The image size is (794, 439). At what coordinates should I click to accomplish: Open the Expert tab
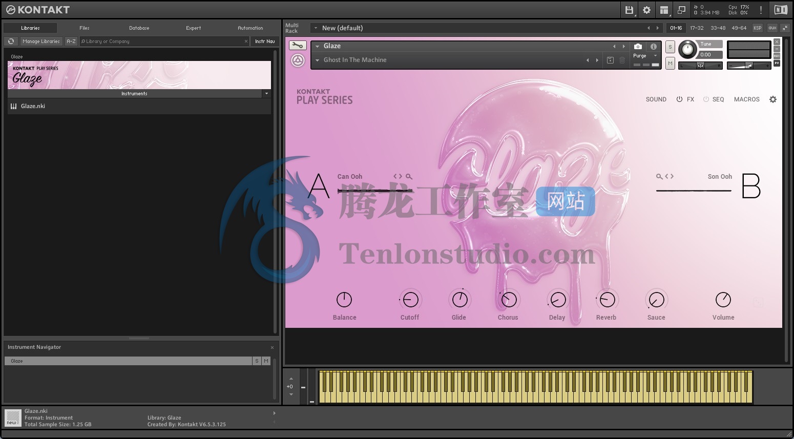point(193,28)
